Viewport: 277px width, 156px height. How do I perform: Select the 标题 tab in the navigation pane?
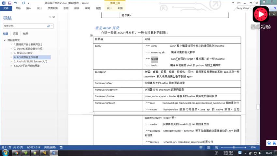pyautogui.click(x=6, y=34)
